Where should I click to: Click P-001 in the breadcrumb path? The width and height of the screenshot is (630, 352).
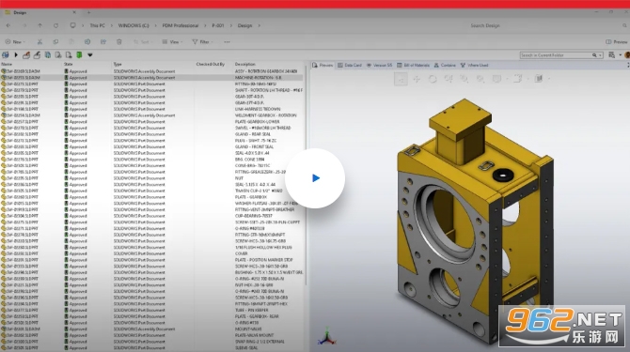pyautogui.click(x=218, y=25)
